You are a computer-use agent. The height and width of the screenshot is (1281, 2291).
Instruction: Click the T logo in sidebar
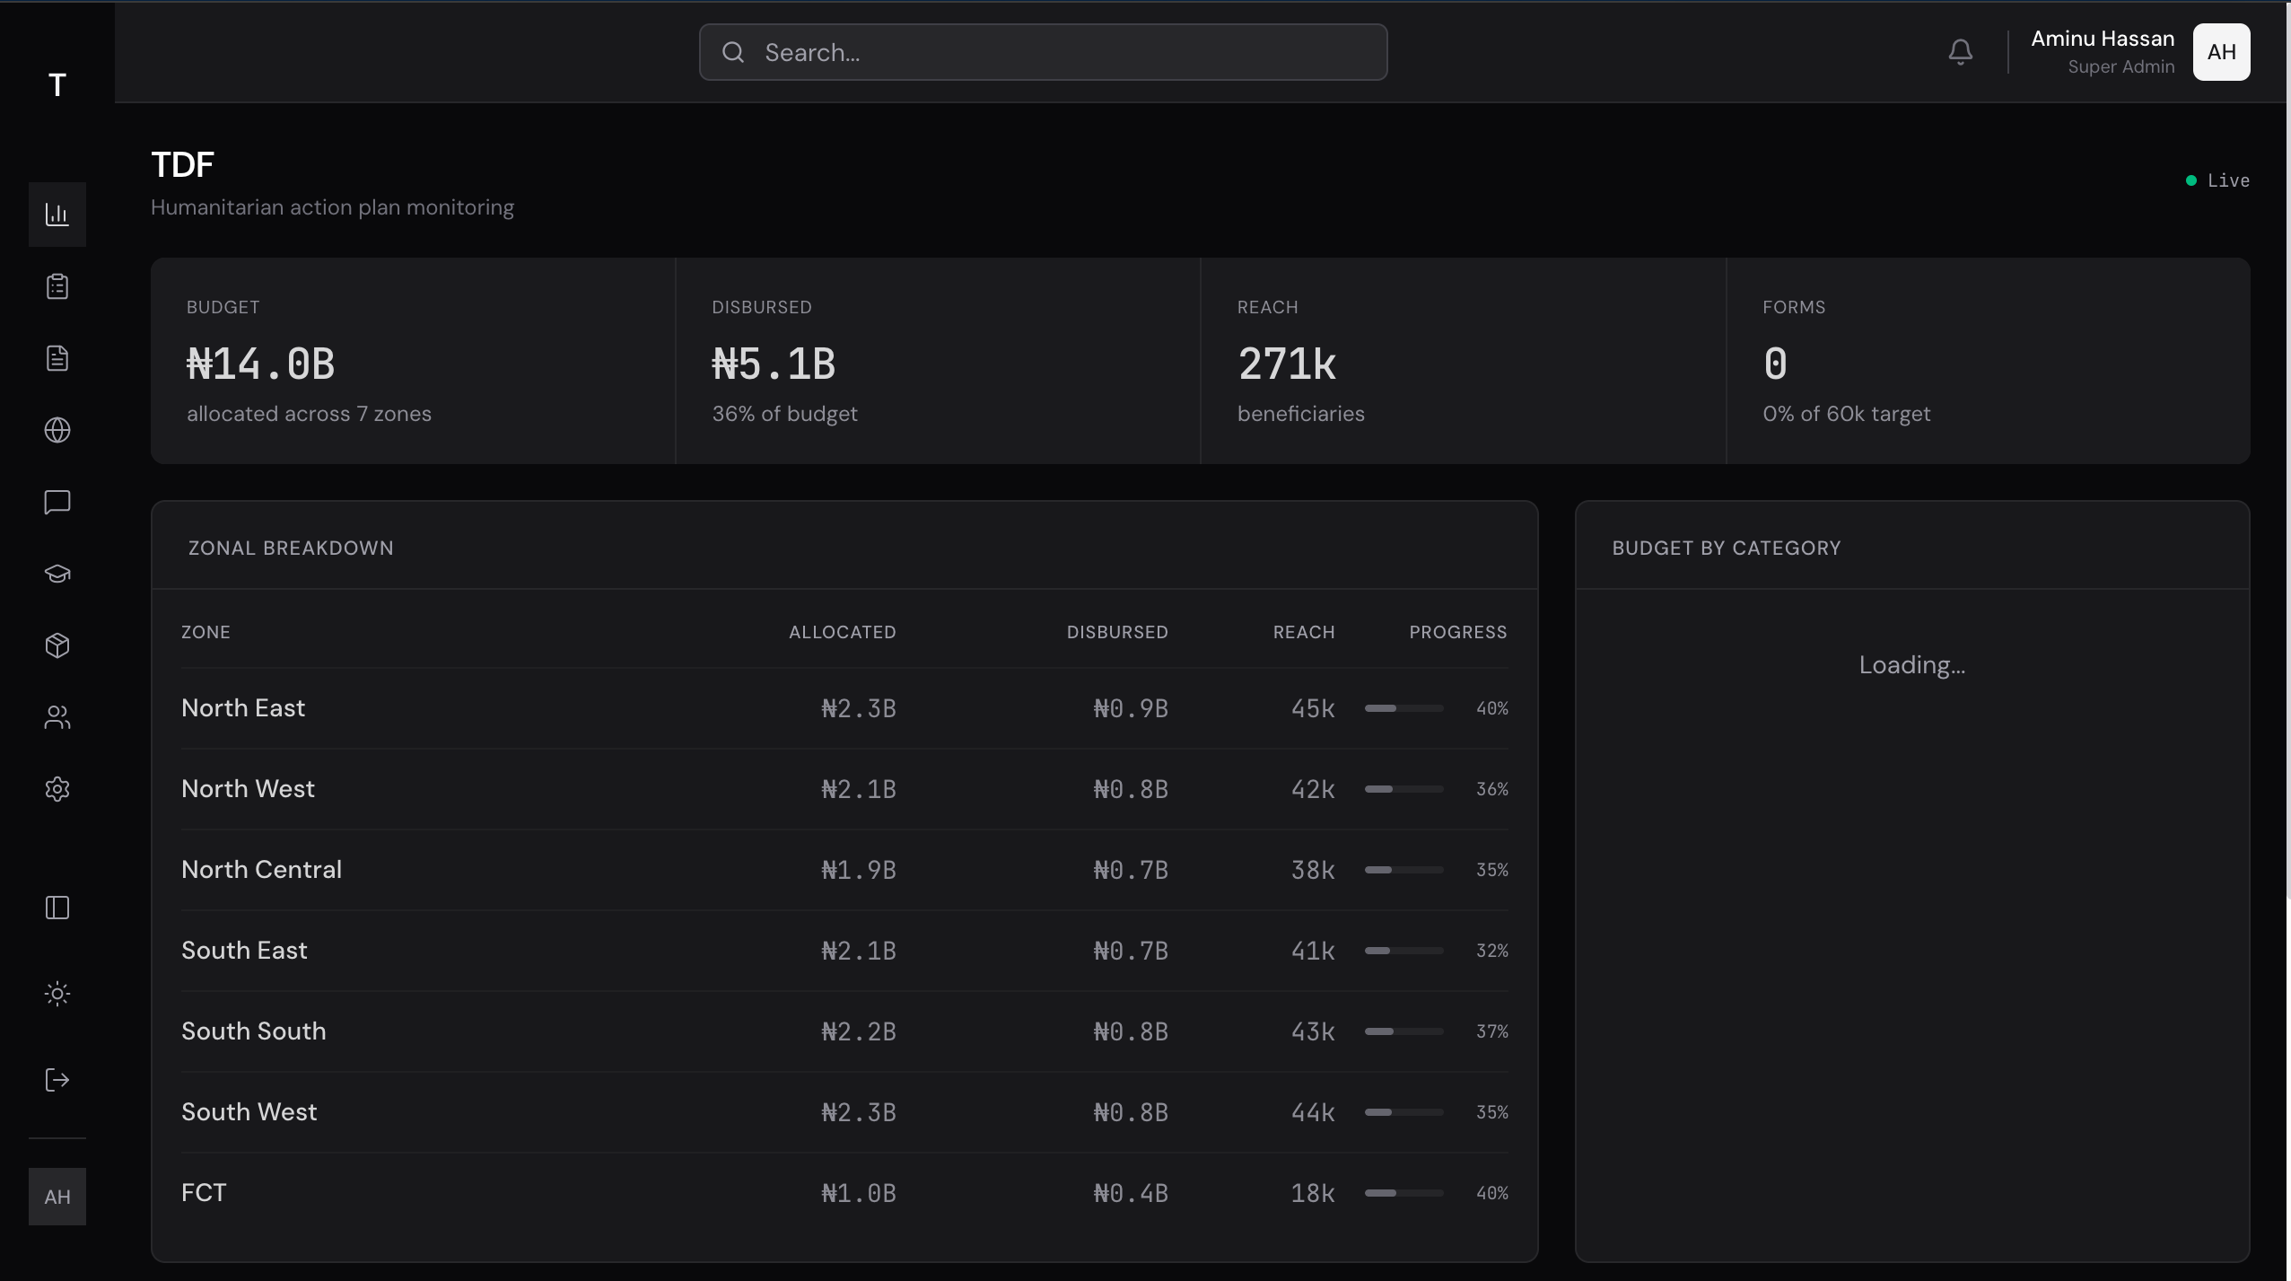tap(57, 85)
